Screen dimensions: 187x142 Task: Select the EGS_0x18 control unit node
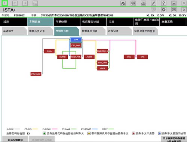tap(102, 62)
